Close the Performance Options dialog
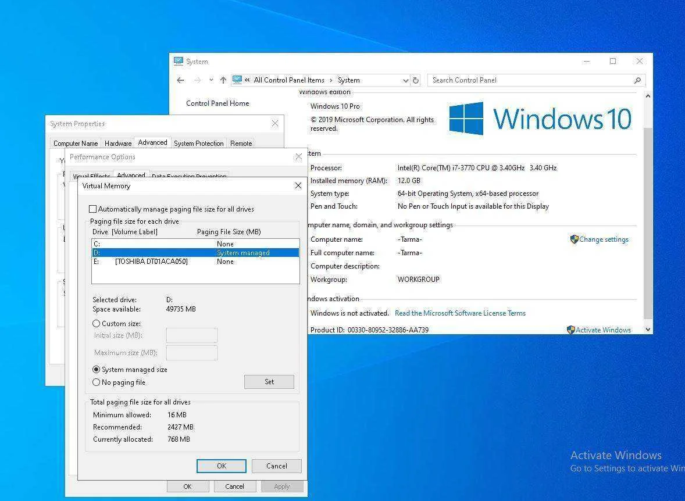 [x=298, y=157]
